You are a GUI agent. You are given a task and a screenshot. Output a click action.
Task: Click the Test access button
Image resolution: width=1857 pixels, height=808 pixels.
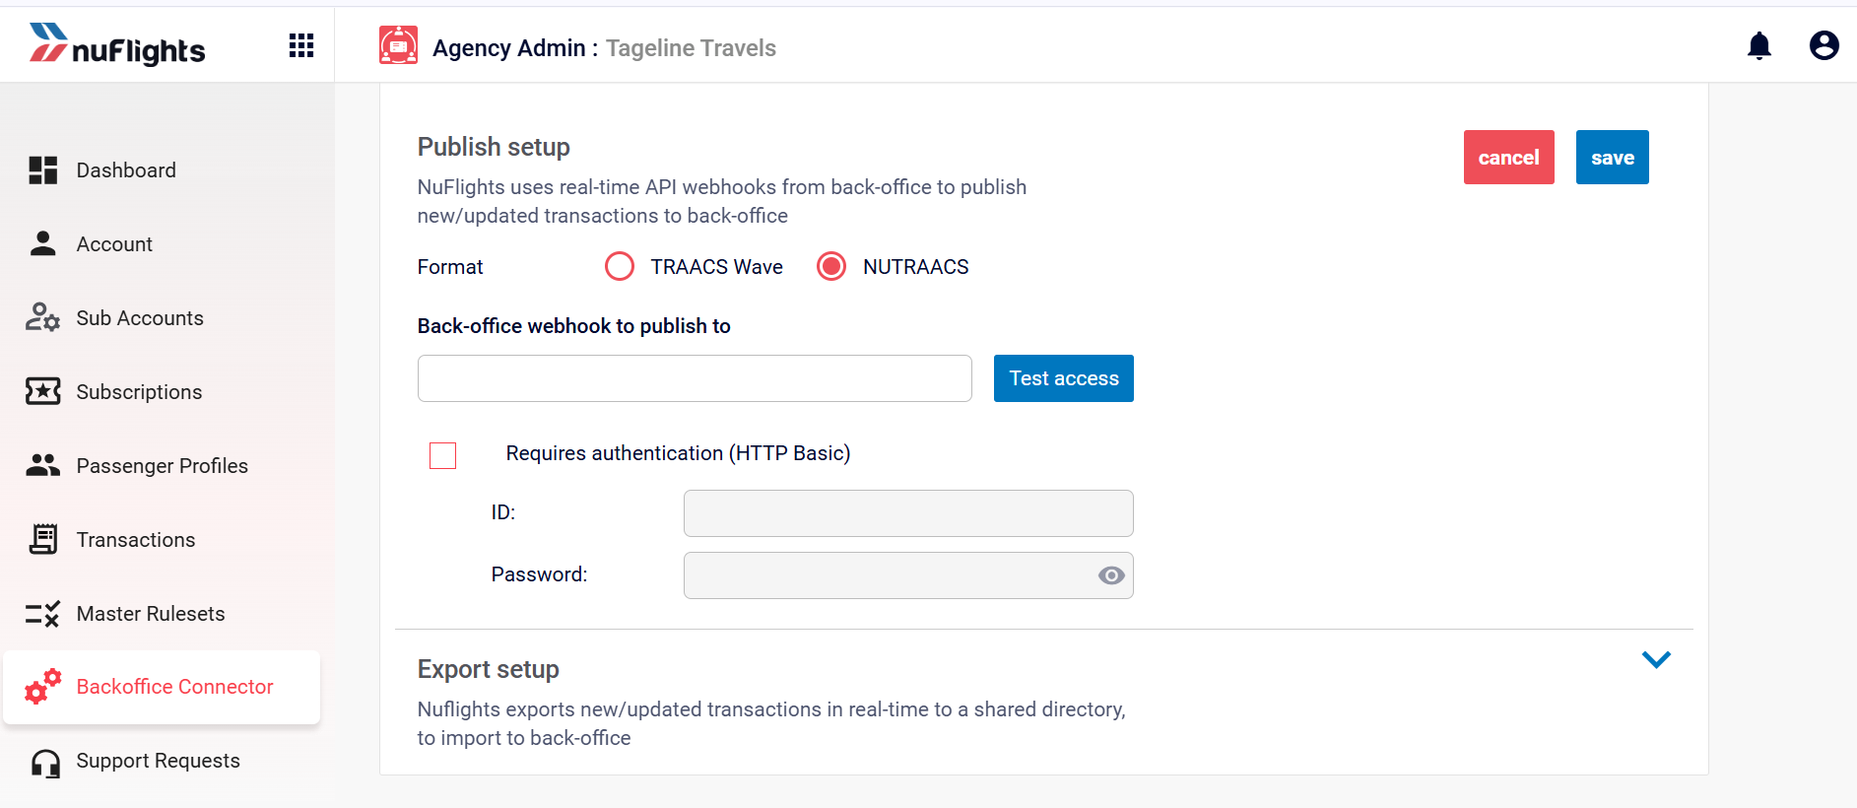pyautogui.click(x=1064, y=378)
